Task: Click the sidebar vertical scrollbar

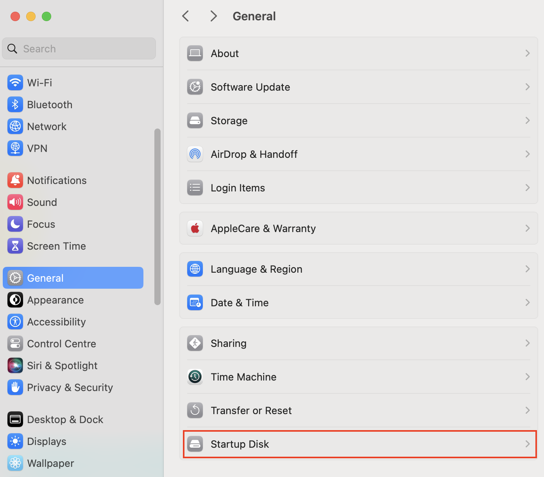Action: (157, 217)
